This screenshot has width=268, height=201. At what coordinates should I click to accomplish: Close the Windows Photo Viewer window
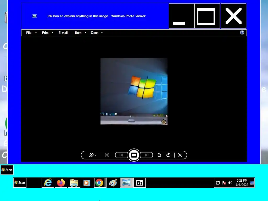coord(233,16)
